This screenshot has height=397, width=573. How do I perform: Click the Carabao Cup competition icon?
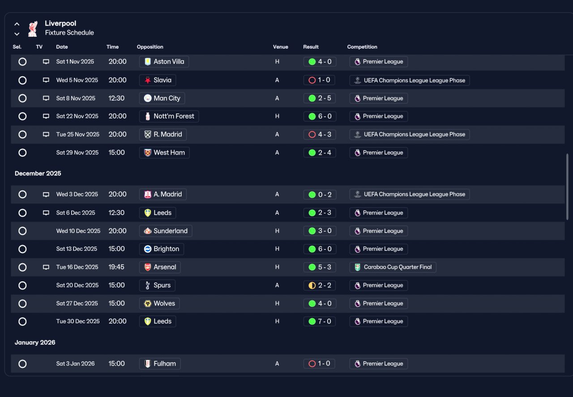[357, 267]
